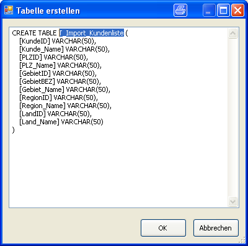
Task: Click the CREATE TABLE keyword text
Action: 34,33
